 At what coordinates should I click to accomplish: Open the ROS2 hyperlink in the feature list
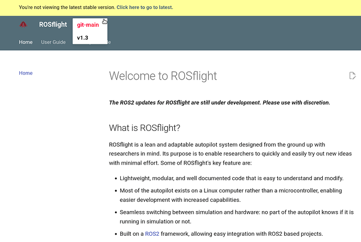(x=152, y=234)
